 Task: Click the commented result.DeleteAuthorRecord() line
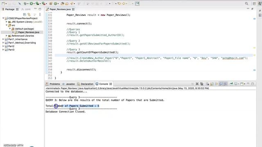[89, 61]
